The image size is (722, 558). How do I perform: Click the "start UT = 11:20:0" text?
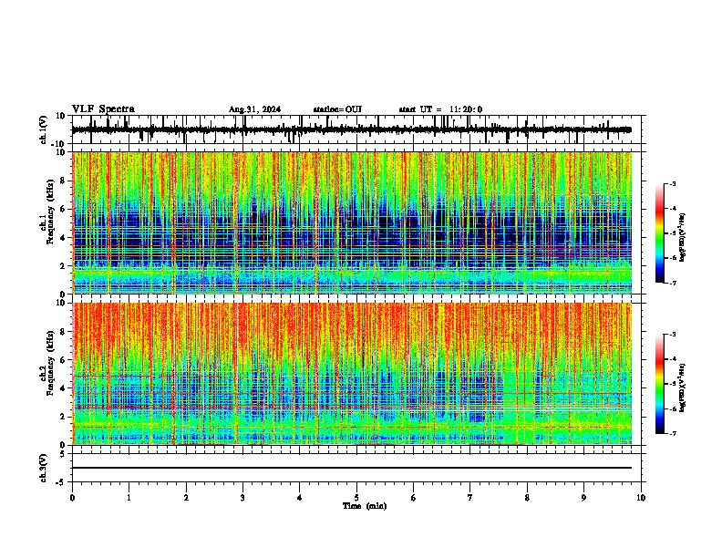click(440, 109)
